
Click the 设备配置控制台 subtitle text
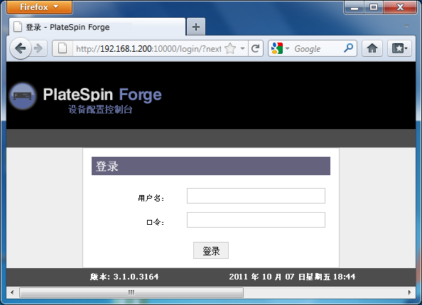tap(100, 109)
